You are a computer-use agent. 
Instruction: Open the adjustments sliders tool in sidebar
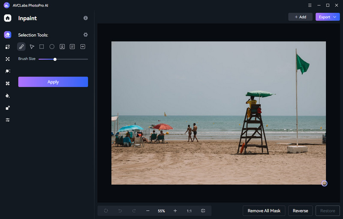click(8, 120)
